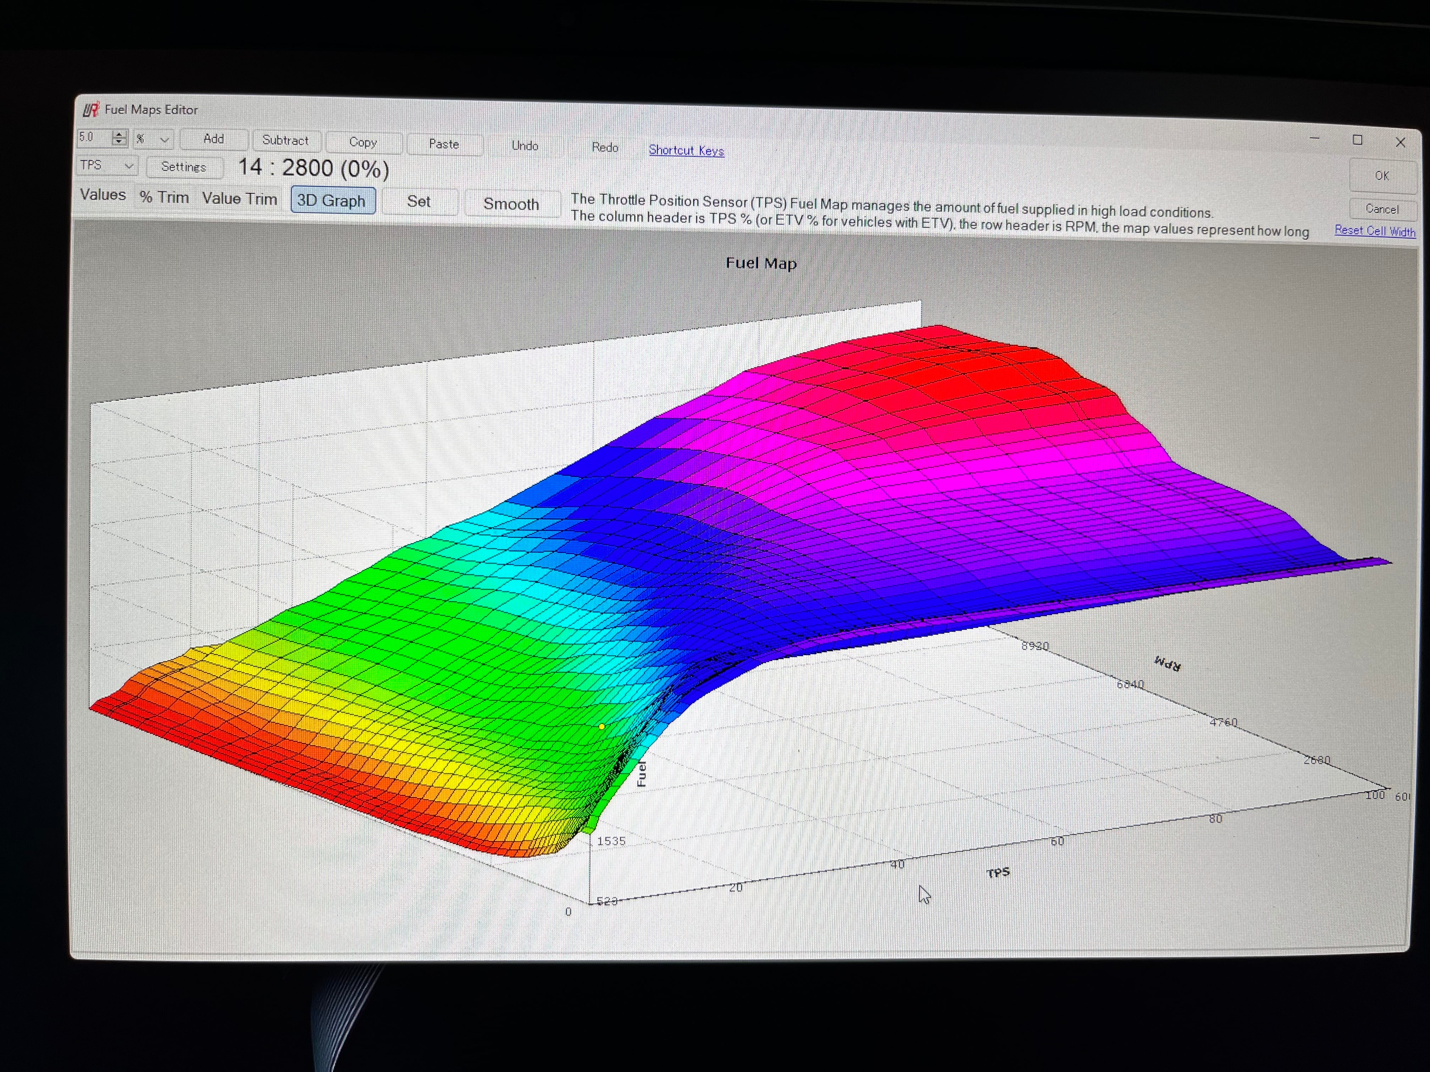
Task: Decrease the step value with the down arrow
Action: [119, 141]
